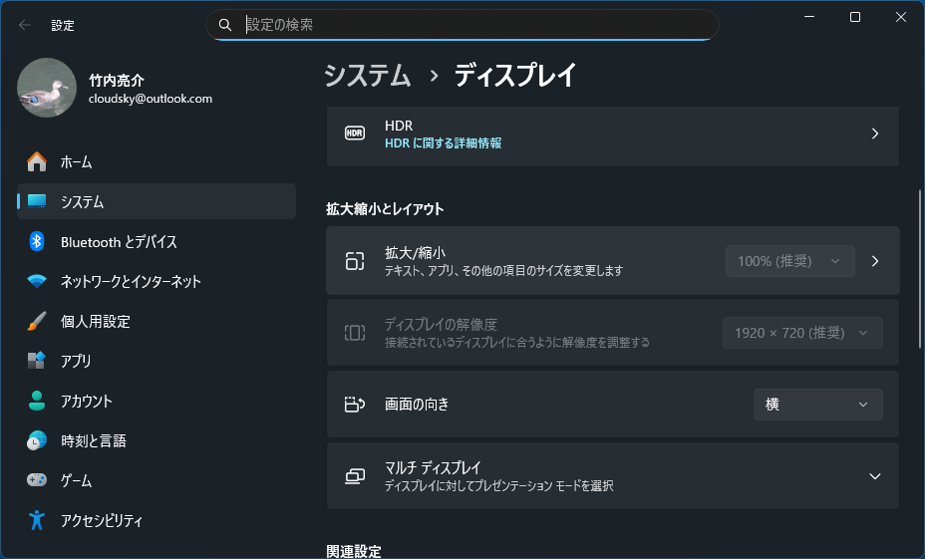Click the システム monitor icon
925x559 pixels.
(x=37, y=201)
